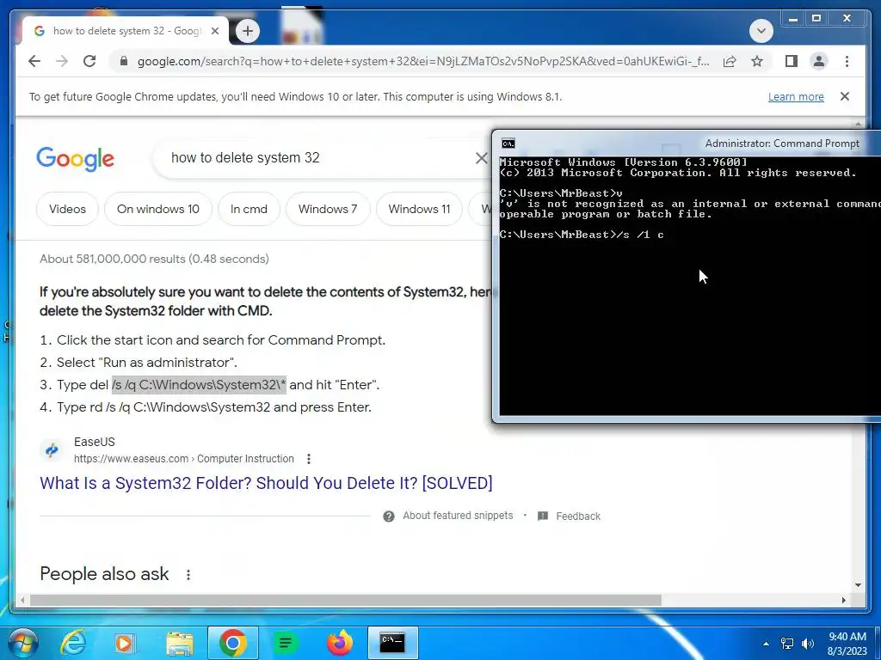
Task: Open Windows Media Player taskbar icon
Action: click(124, 643)
